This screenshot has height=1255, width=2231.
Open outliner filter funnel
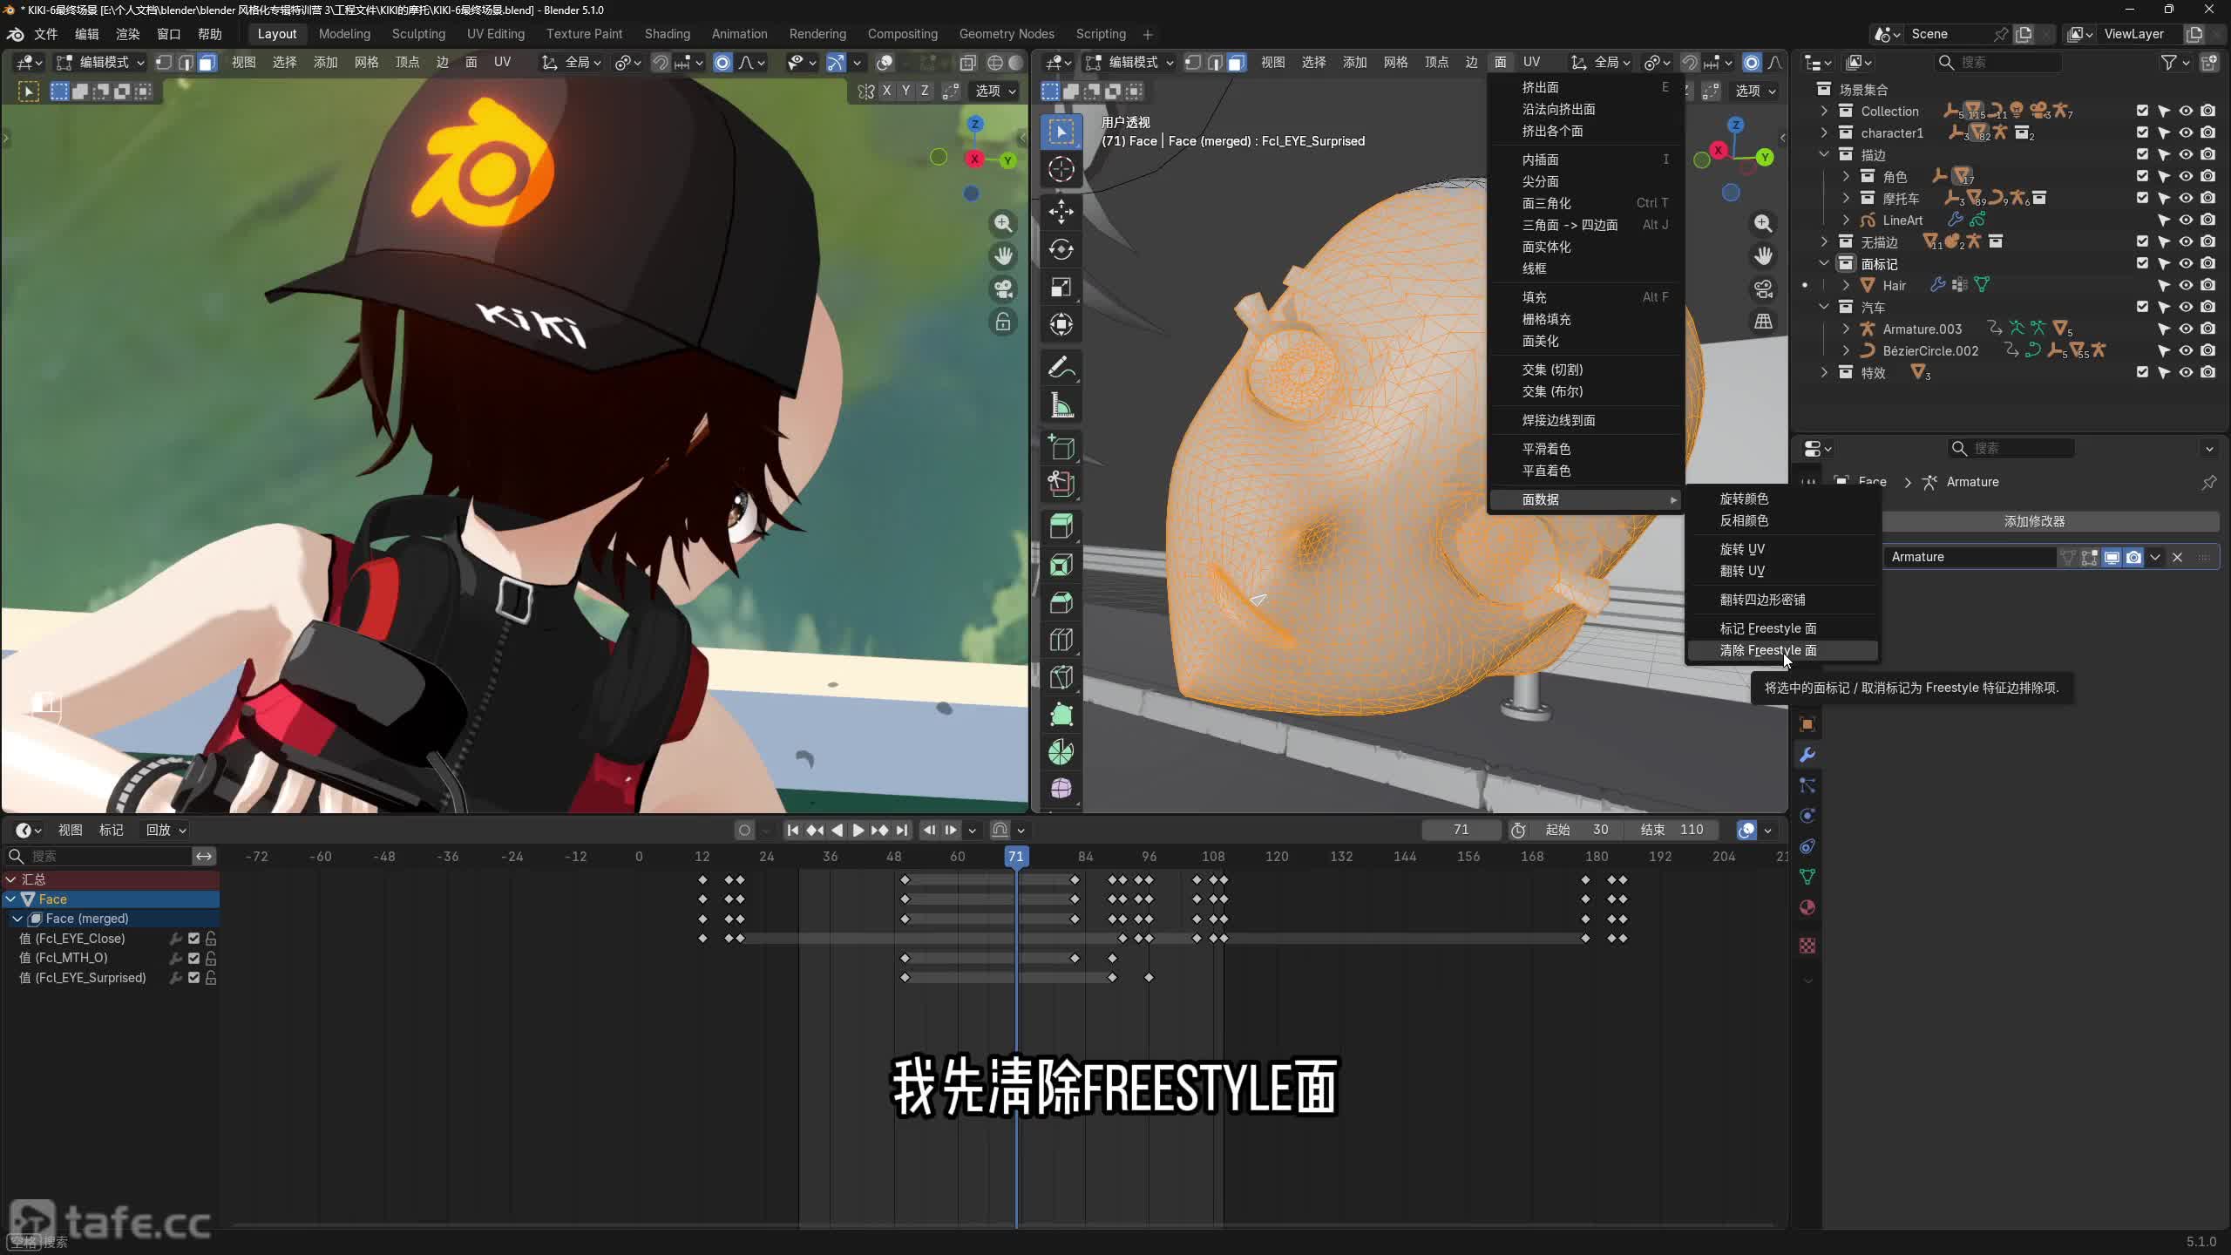2169,62
